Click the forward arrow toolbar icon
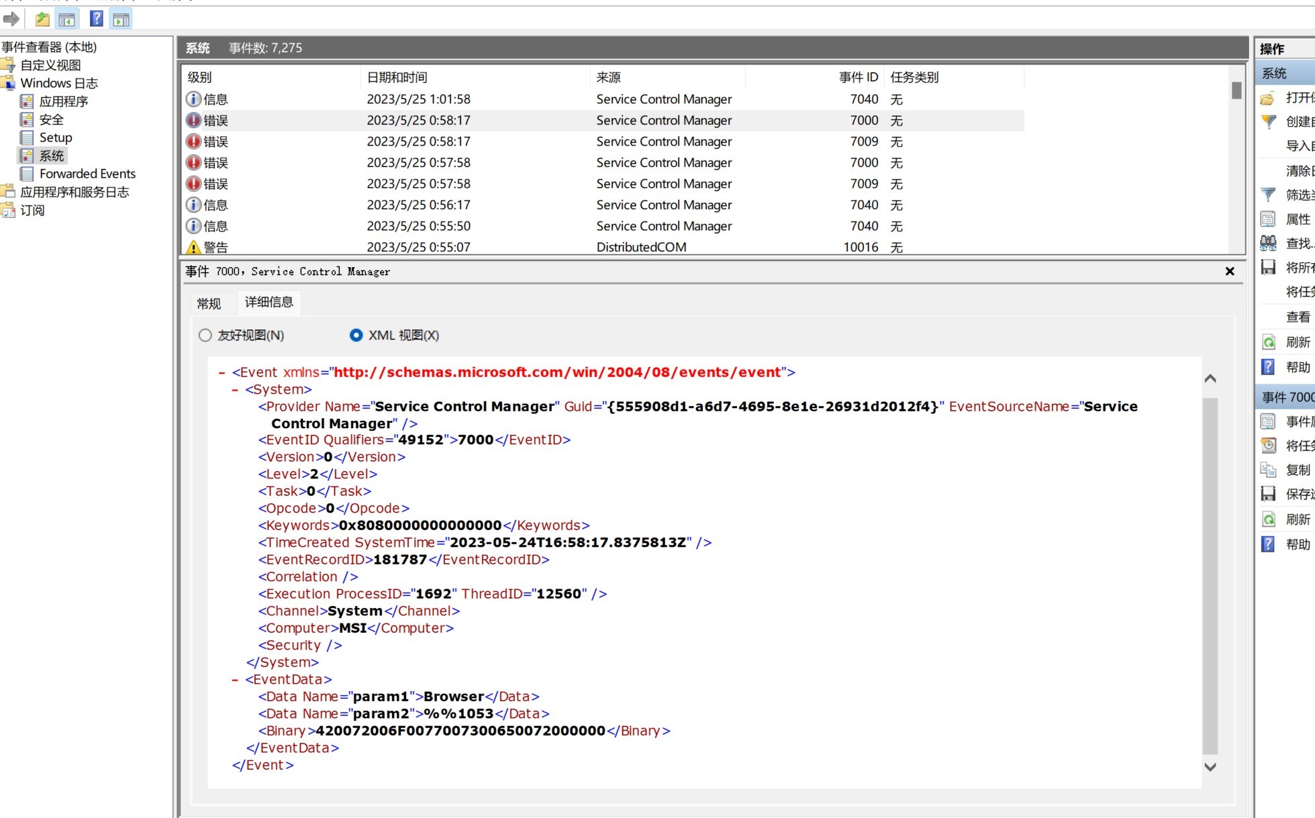 click(11, 19)
